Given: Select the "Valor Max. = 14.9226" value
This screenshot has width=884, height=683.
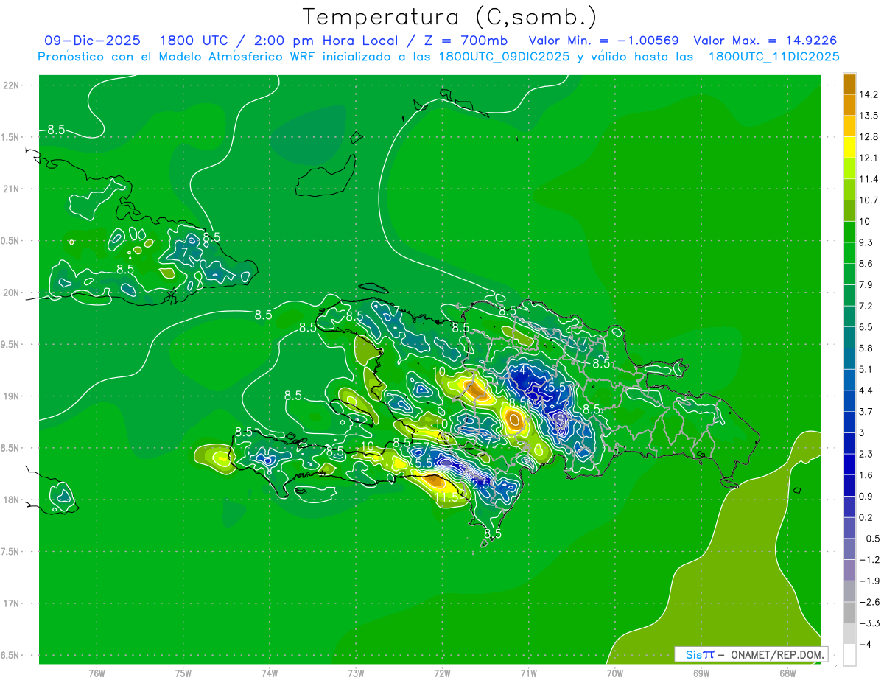Looking at the screenshot, I should 765,41.
